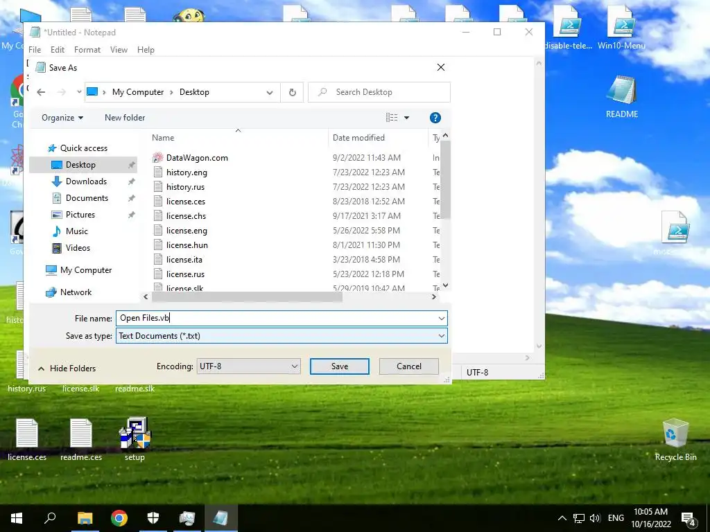Select the license.hun file
Image resolution: width=710 pixels, height=532 pixels.
pos(187,245)
